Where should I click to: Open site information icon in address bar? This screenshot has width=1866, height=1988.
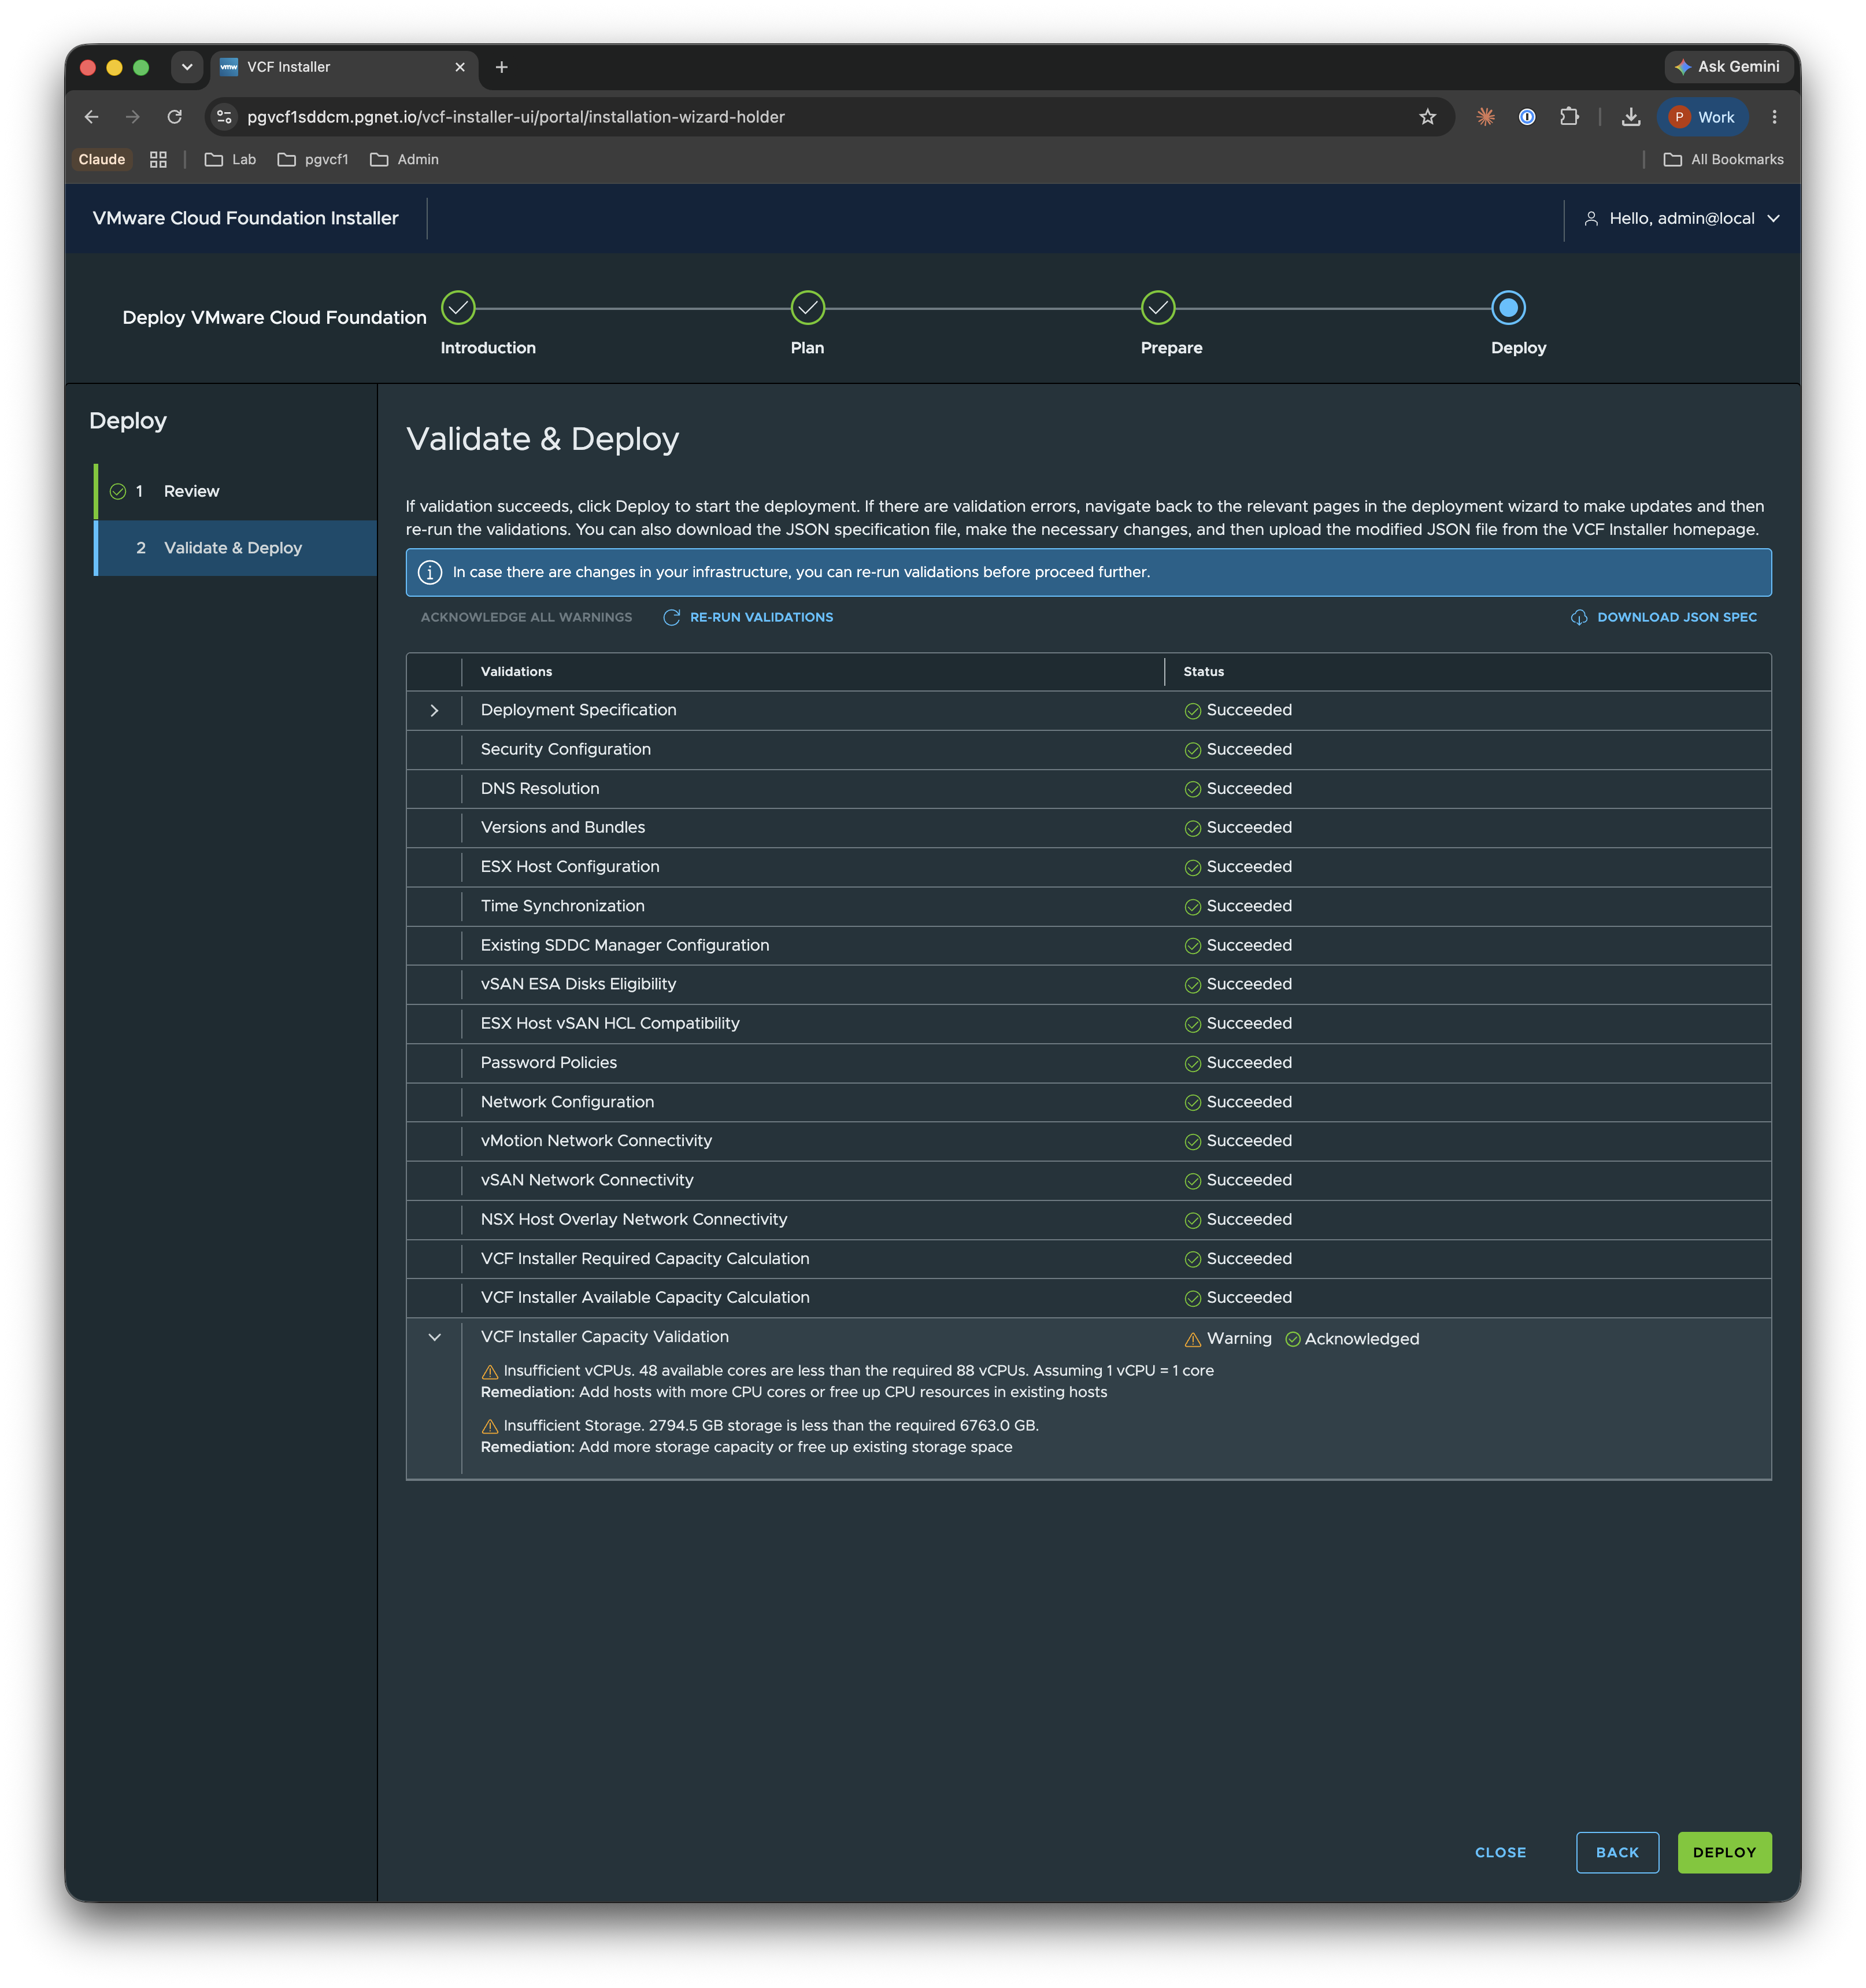click(x=225, y=117)
